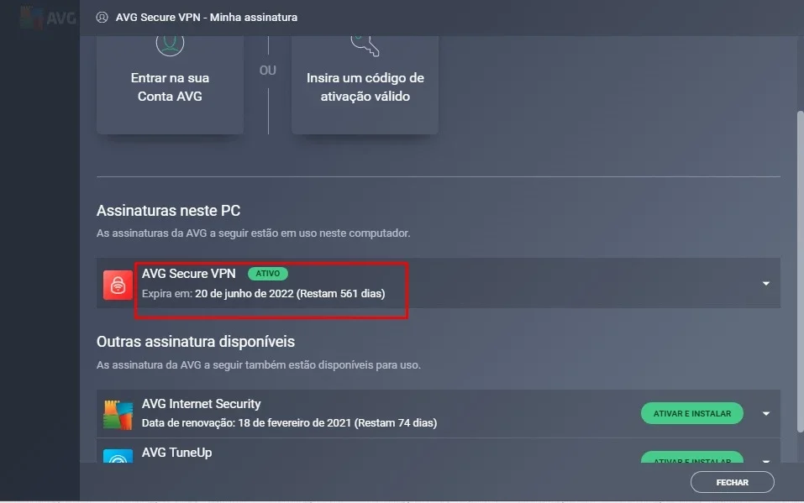Click the ATIVO status badge next to AVG Secure VPN
The image size is (804, 503).
pos(268,273)
